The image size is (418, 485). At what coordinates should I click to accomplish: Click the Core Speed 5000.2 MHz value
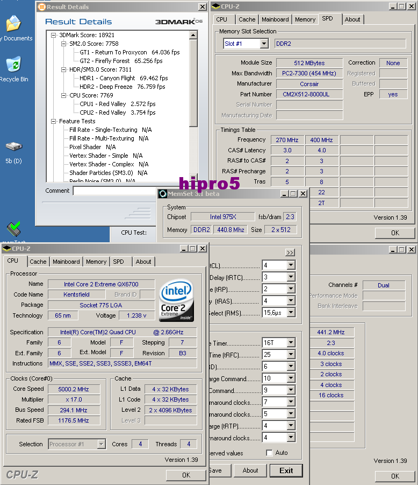[74, 389]
